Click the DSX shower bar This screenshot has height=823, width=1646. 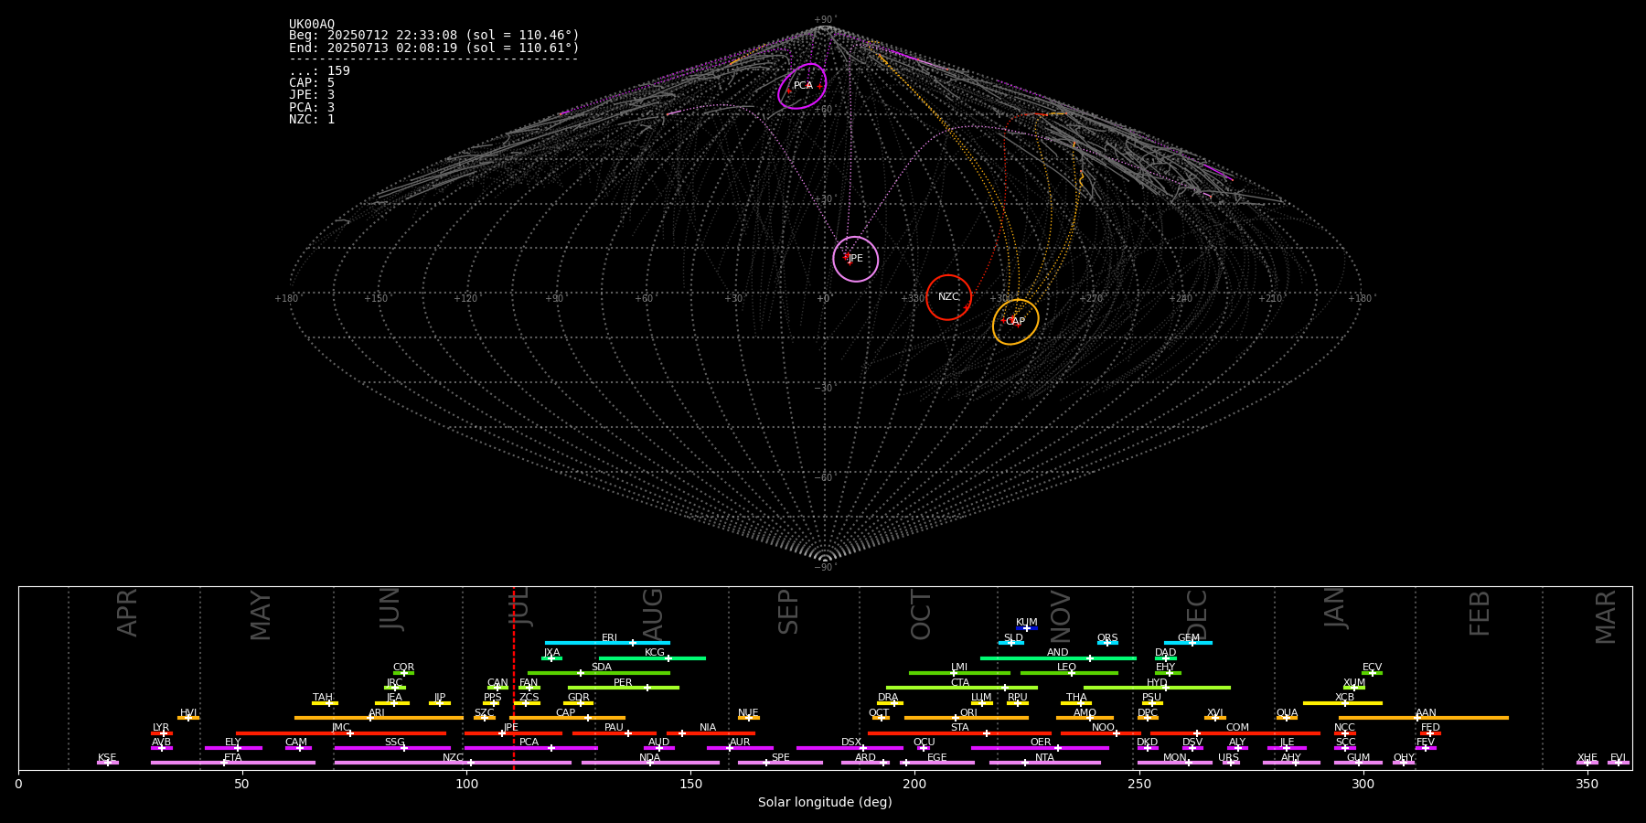click(x=850, y=748)
